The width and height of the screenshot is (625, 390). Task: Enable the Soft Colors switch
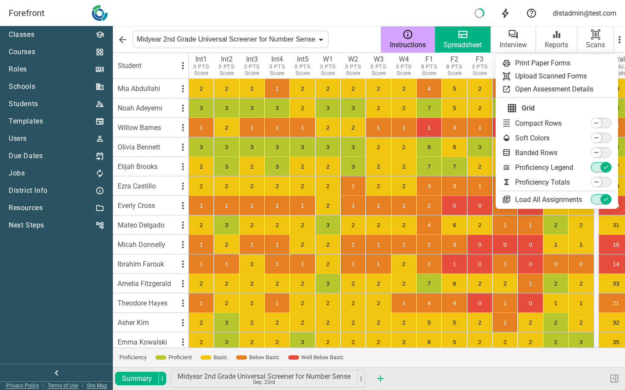click(601, 138)
